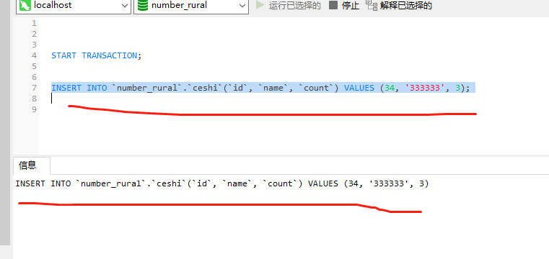Click the 解释已选择的 explain button
The width and height of the screenshot is (549, 259).
[399, 5]
